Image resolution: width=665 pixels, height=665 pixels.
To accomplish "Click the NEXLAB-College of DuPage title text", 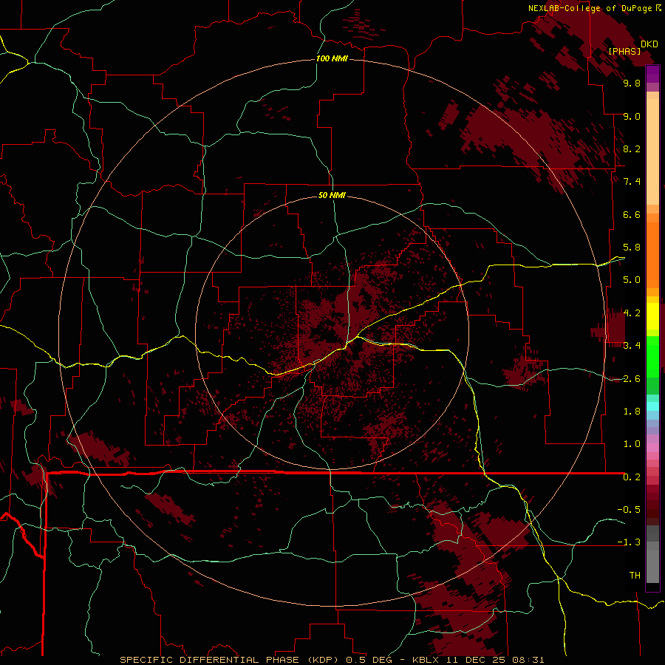I will pyautogui.click(x=591, y=8).
